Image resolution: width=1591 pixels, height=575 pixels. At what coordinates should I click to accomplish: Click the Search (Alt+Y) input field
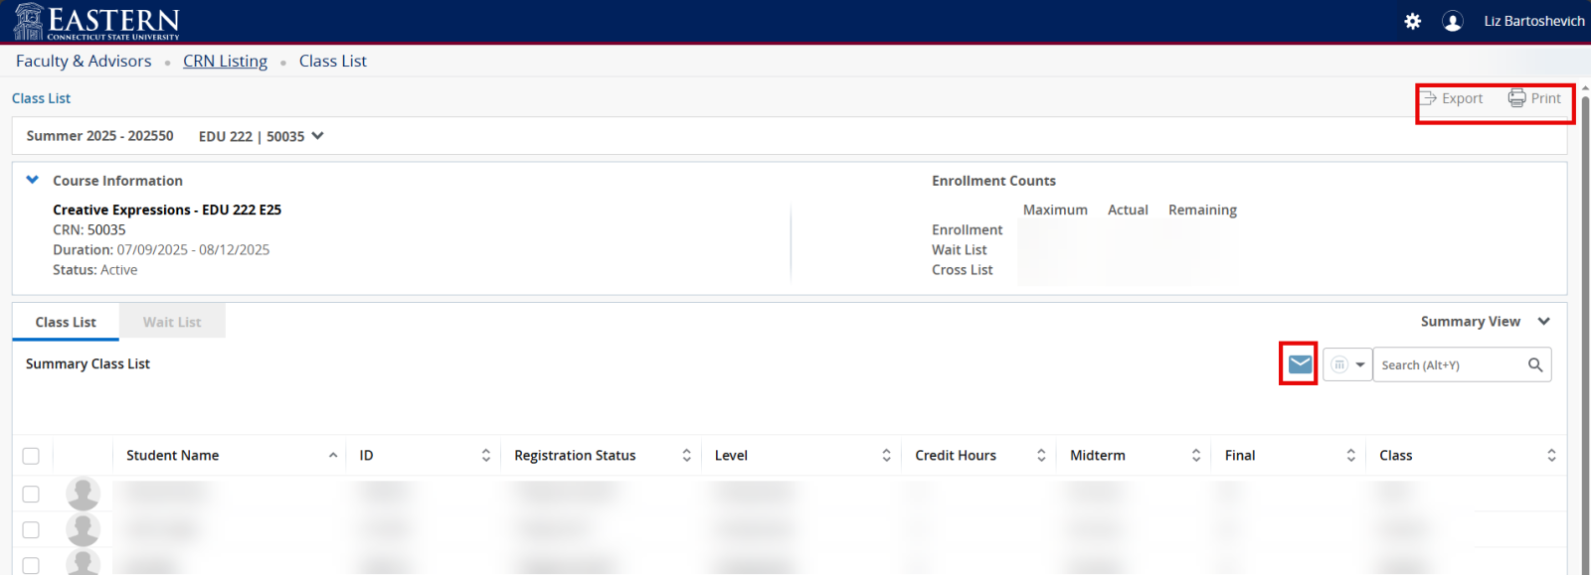[x=1447, y=365]
